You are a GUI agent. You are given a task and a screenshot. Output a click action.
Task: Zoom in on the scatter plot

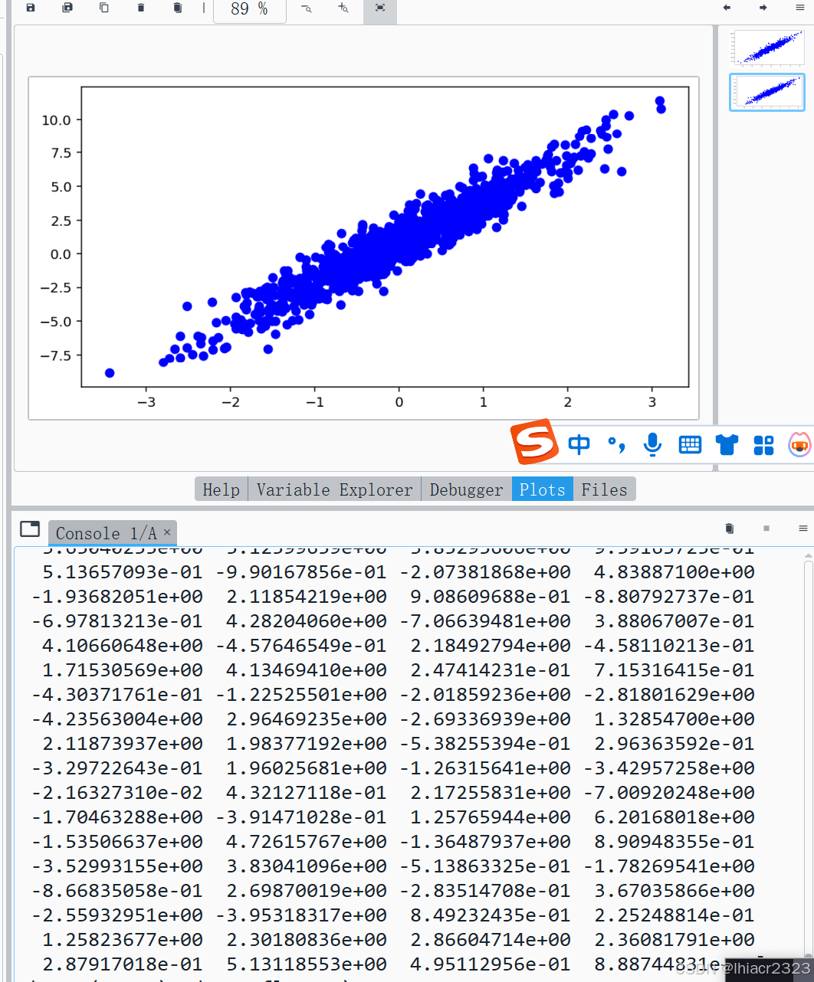pos(343,8)
